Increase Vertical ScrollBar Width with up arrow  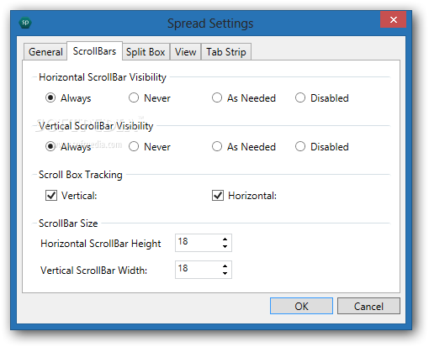tap(225, 266)
